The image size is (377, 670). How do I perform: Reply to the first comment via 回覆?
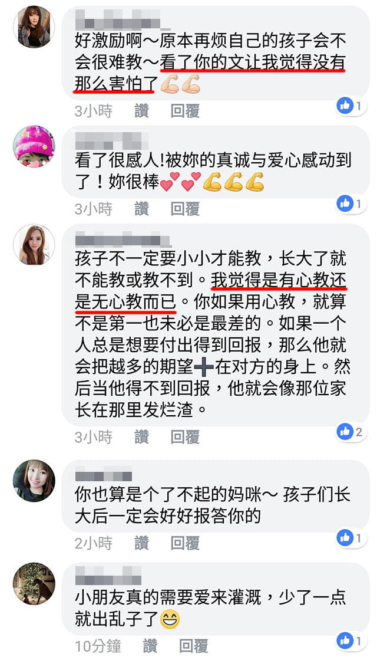tap(185, 111)
